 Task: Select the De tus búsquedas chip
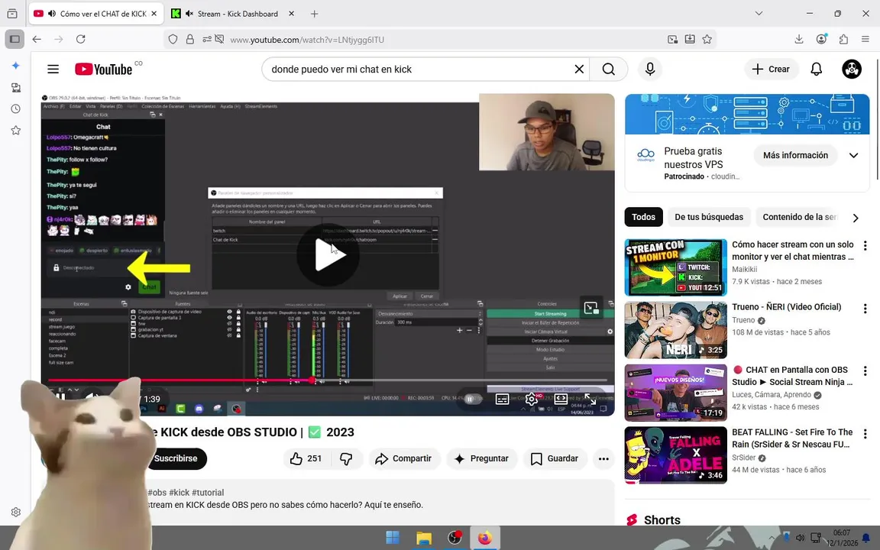click(708, 217)
